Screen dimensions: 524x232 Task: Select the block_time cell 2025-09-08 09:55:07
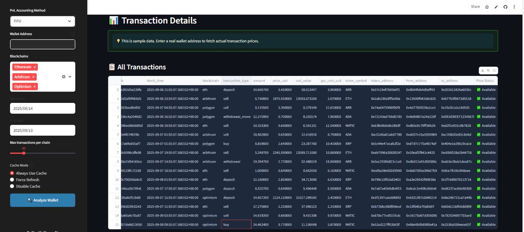point(172,224)
